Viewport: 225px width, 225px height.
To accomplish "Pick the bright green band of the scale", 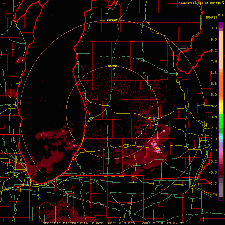I will point(221,121).
